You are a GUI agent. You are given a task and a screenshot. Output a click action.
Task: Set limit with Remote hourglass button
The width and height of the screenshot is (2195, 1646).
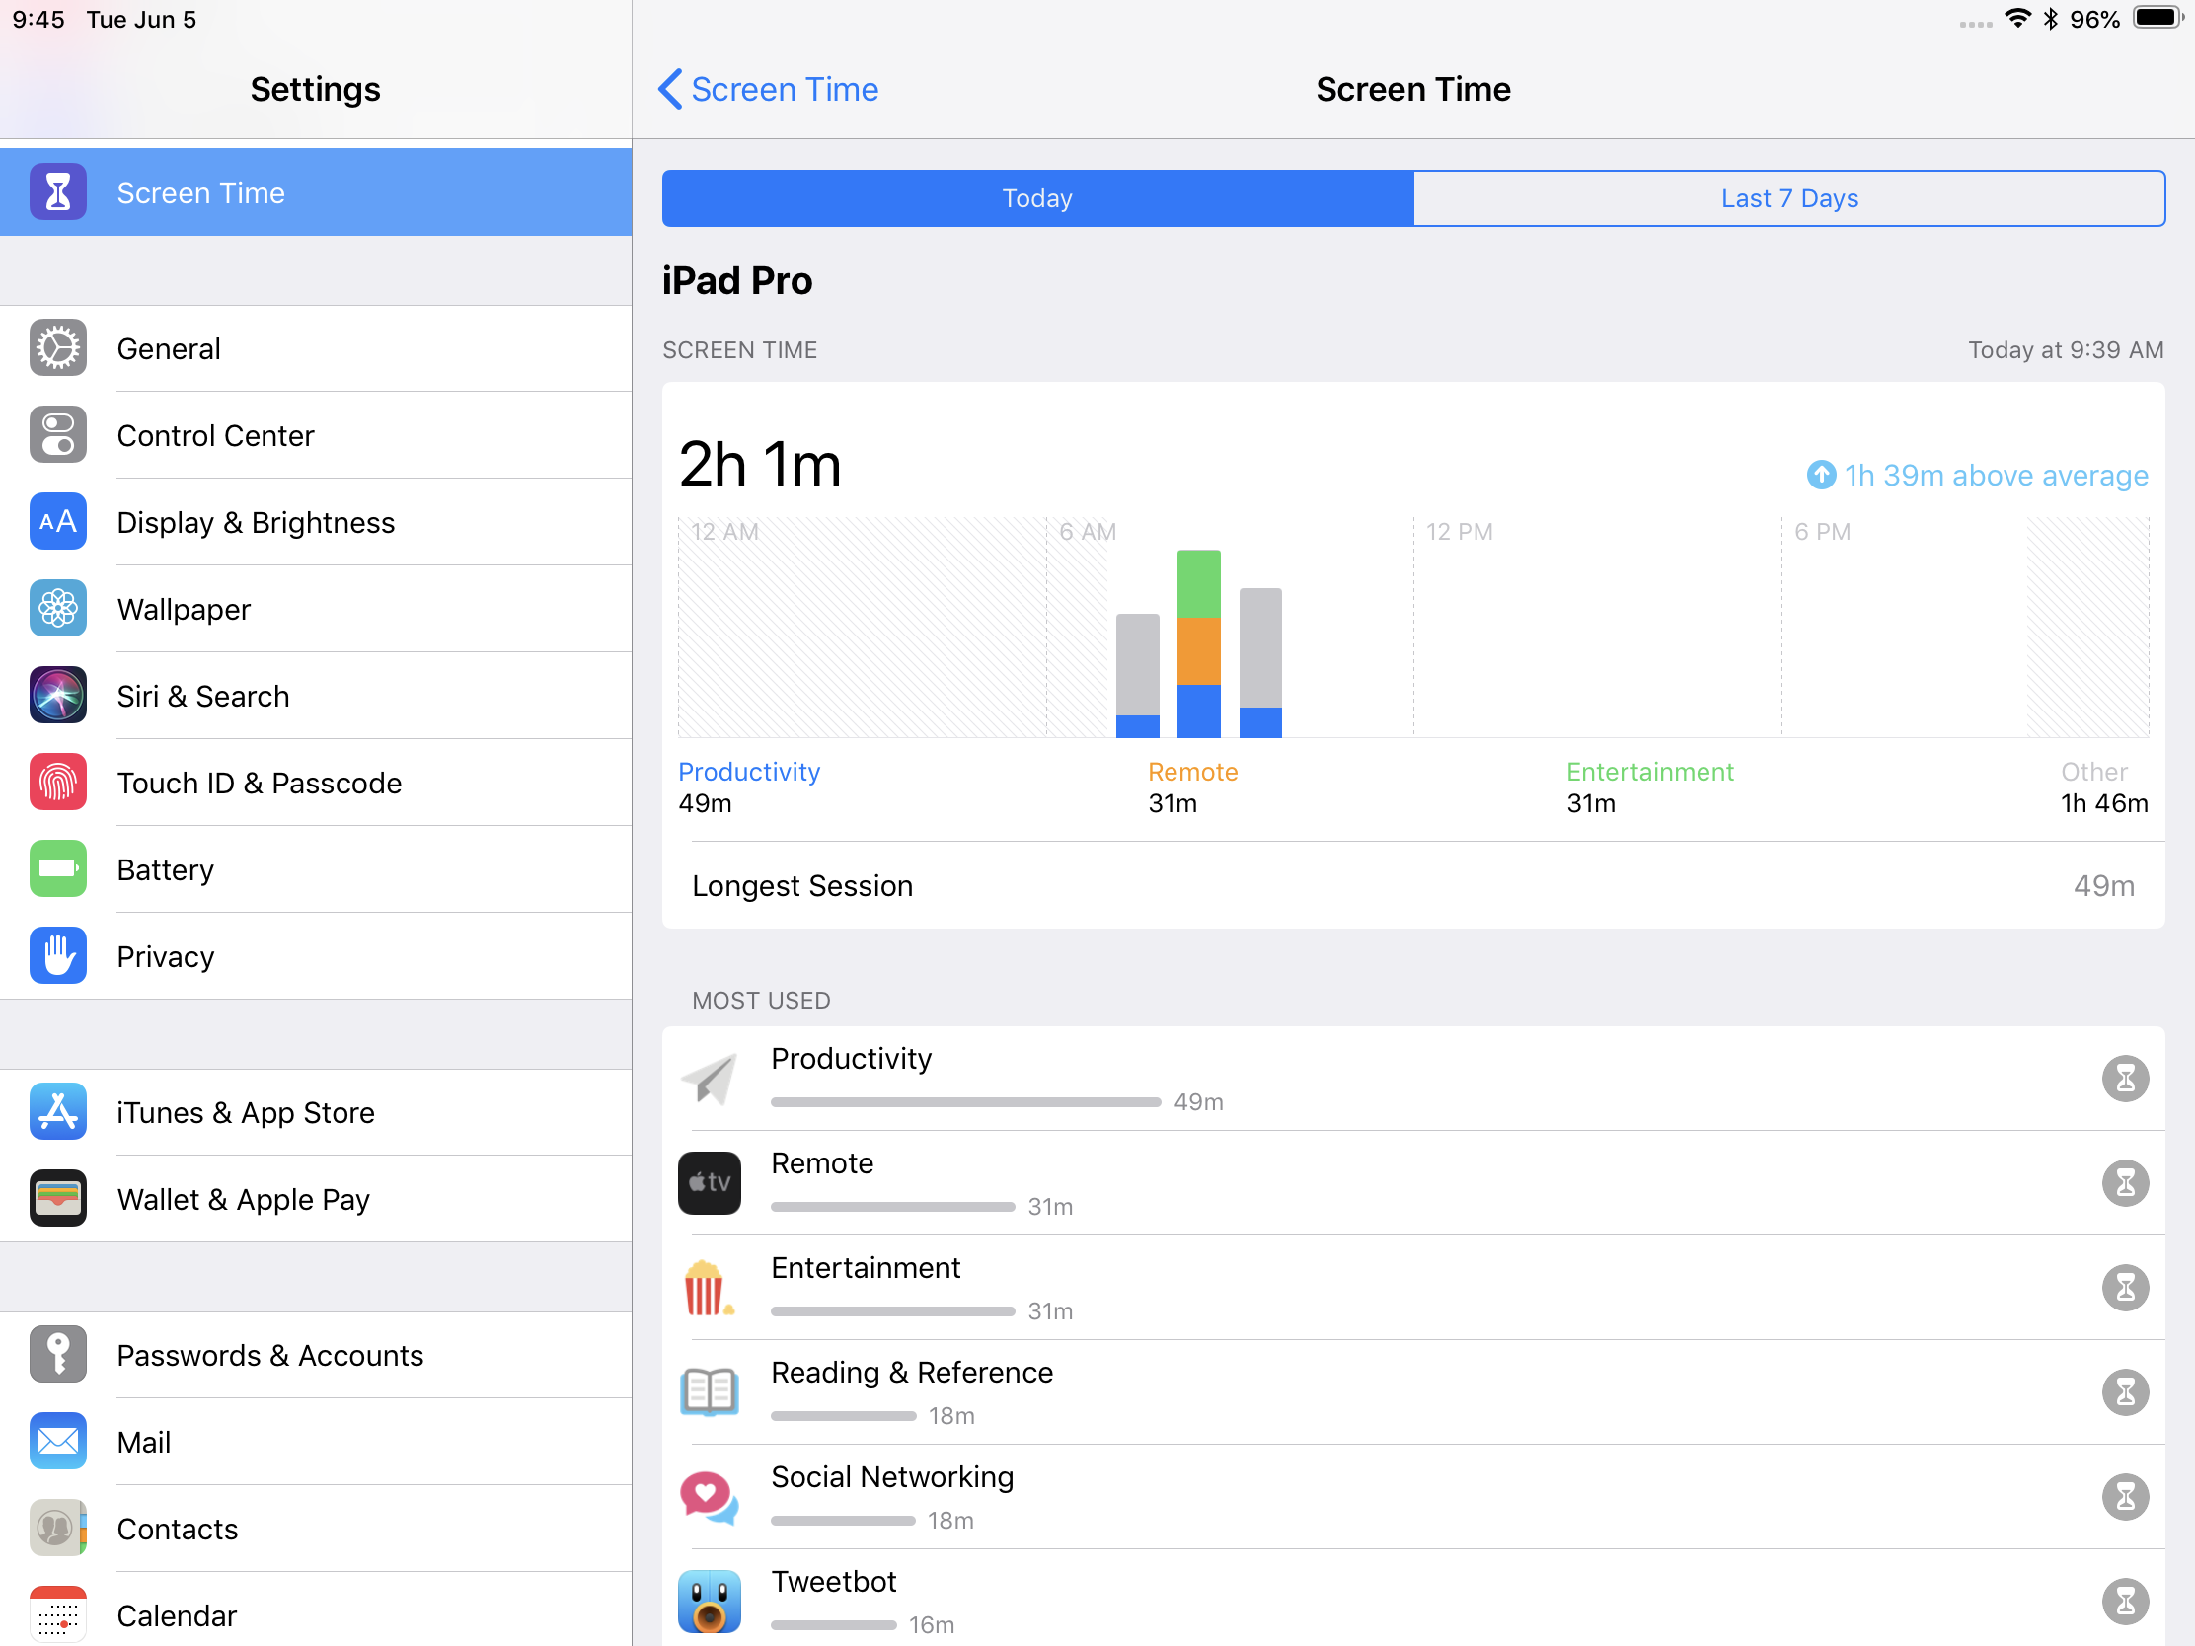pyautogui.click(x=2125, y=1182)
